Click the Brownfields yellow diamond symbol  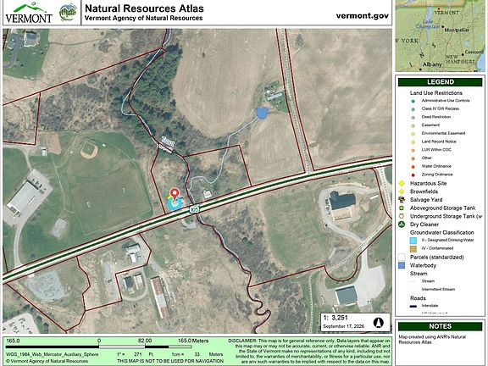click(x=402, y=191)
